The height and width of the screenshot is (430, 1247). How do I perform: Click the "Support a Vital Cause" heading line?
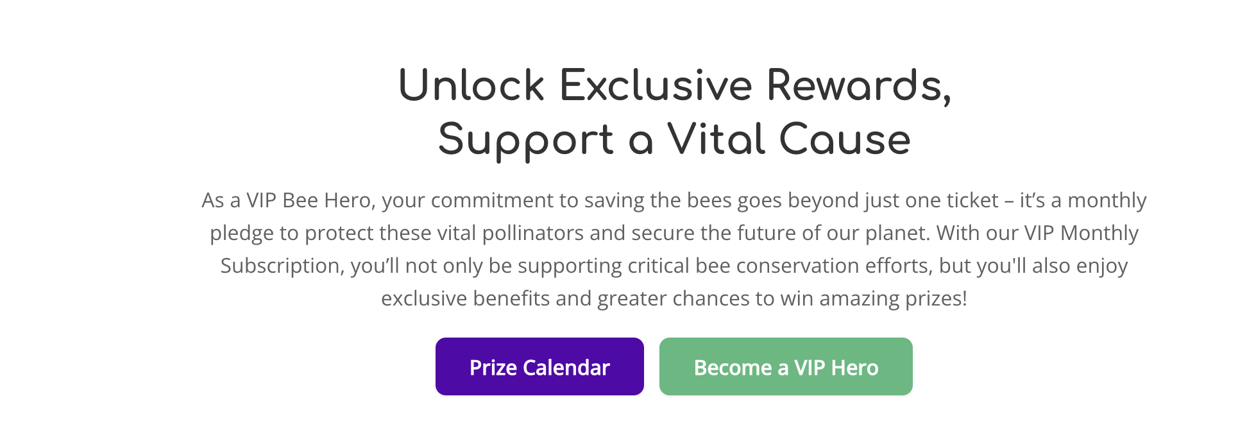(674, 140)
